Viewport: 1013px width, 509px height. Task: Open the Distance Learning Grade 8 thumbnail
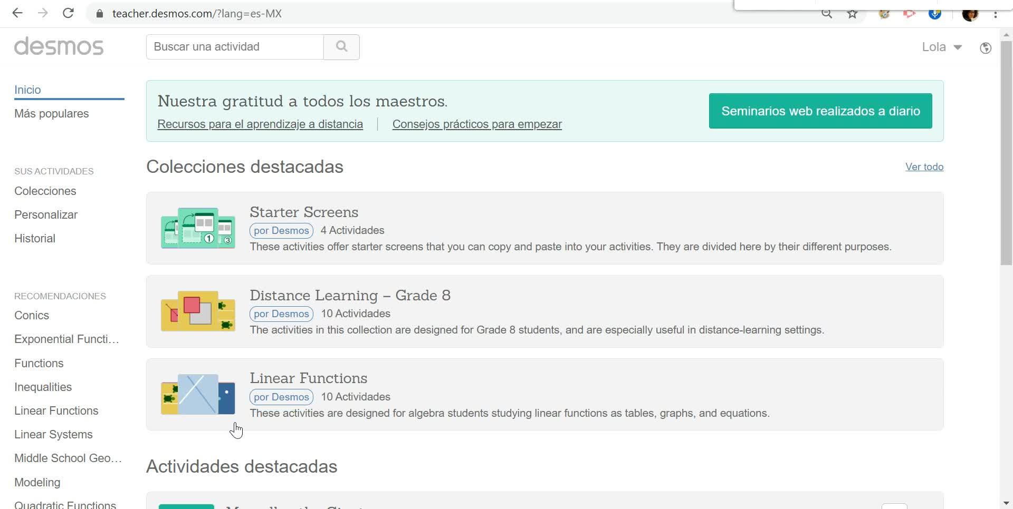pyautogui.click(x=198, y=311)
